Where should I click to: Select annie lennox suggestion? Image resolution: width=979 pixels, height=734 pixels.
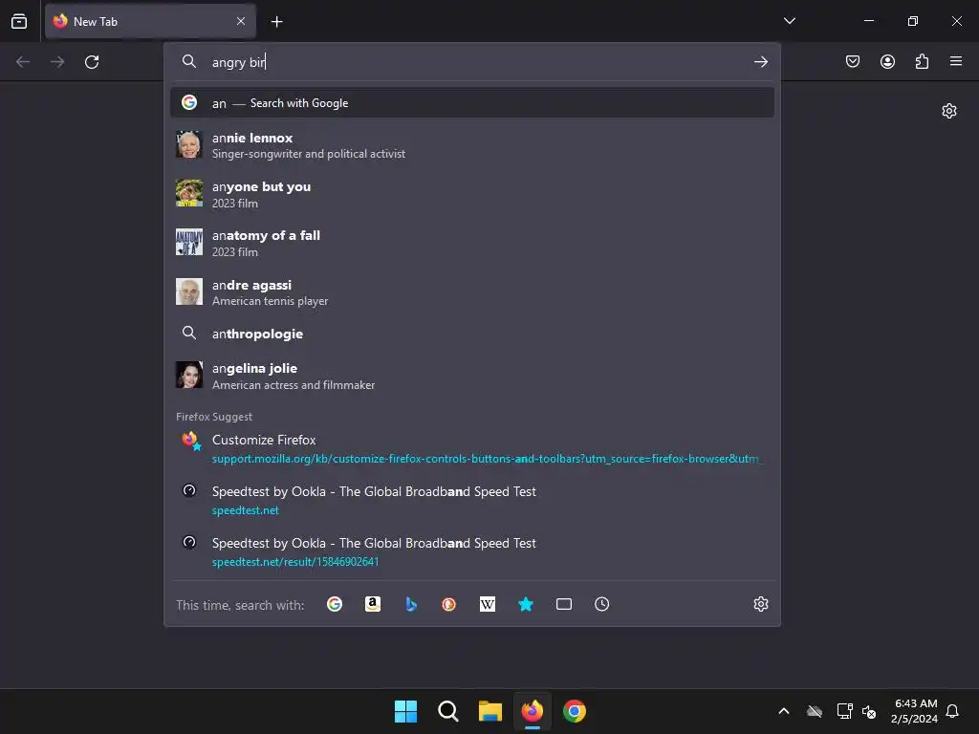(472, 145)
